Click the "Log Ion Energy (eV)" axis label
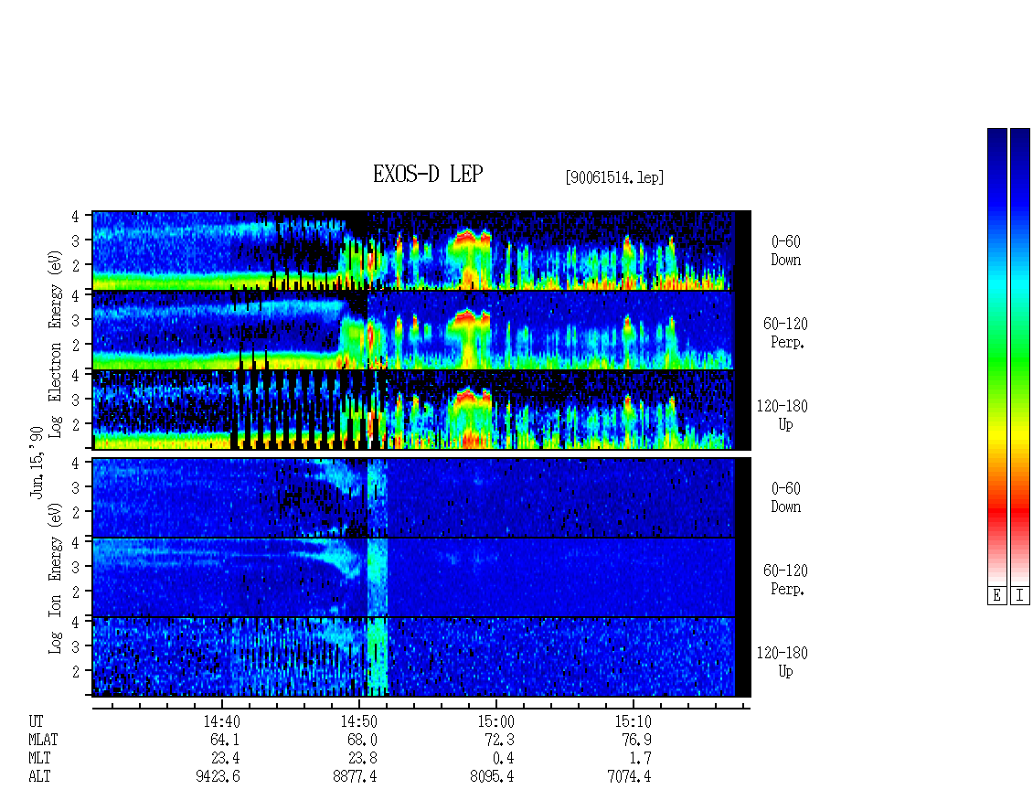The image size is (1033, 800). tap(55, 579)
